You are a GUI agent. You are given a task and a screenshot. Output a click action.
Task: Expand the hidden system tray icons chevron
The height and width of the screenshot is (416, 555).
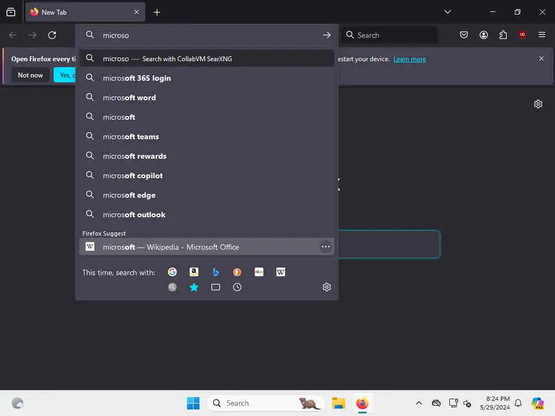tap(419, 403)
